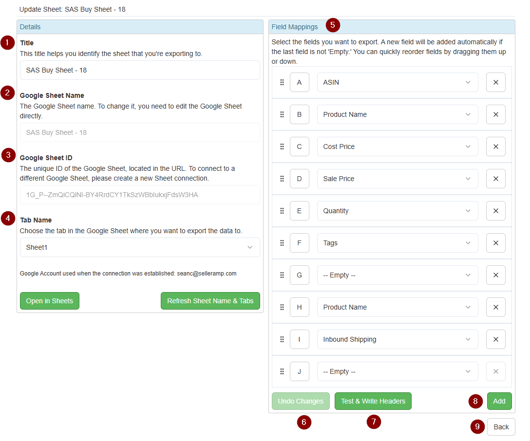530x441 pixels.
Task: Click the column letter F box
Action: tap(300, 243)
